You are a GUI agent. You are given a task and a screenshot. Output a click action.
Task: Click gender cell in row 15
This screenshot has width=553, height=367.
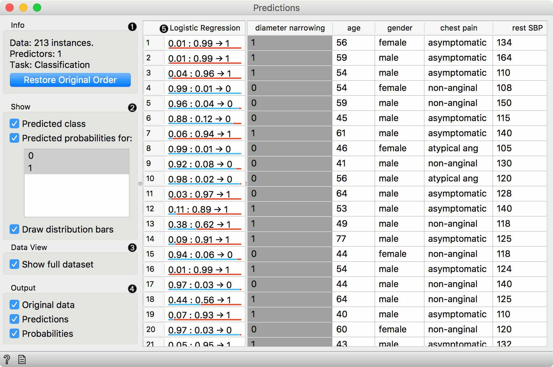(400, 254)
